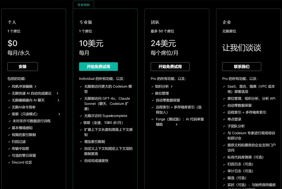This screenshot has width=282, height=189.
Task: Click the checkmark next to 无限次访问 Supercomplete
Action: coord(81,116)
